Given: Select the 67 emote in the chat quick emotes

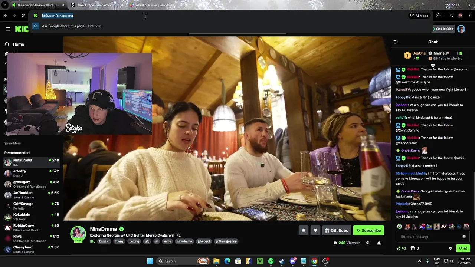Looking at the screenshot, I should pos(444,227).
